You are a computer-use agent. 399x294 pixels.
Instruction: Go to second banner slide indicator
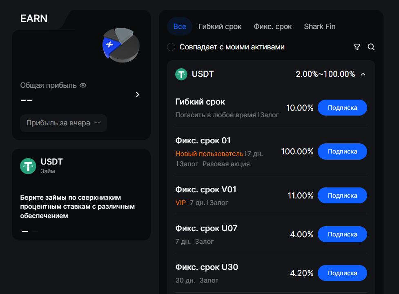35,231
